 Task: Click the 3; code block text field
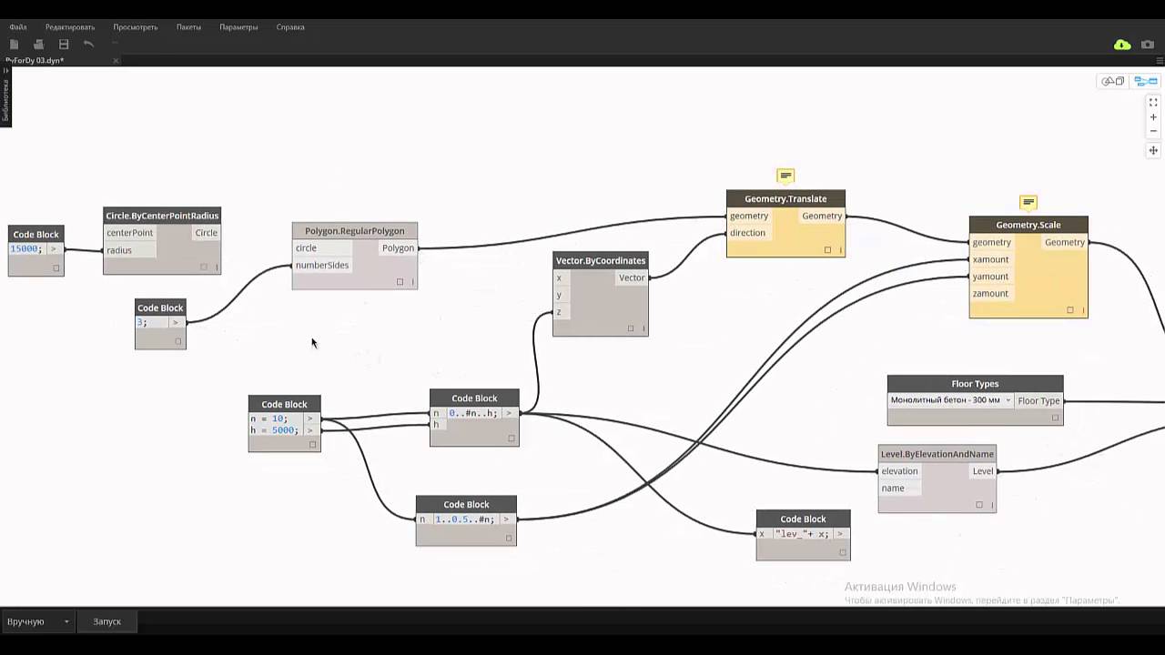[152, 323]
